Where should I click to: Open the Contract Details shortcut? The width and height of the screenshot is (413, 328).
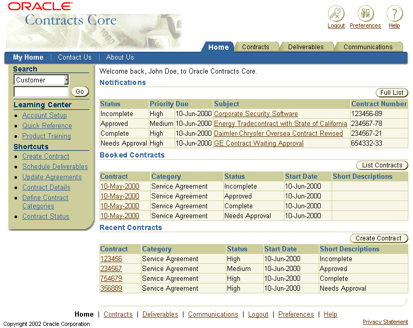46,187
